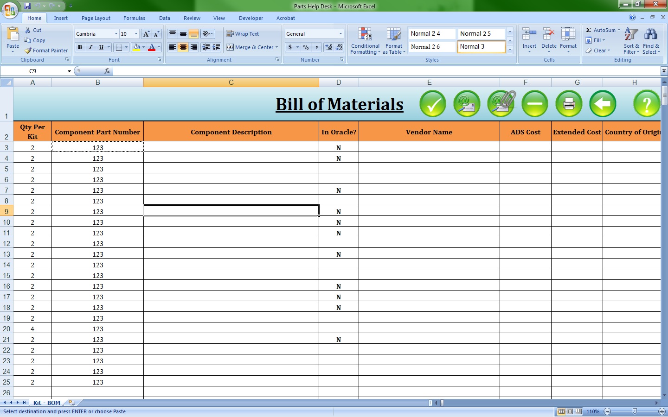Viewport: 668px width, 417px height.
Task: Open the Page Layout tab
Action: (96, 18)
